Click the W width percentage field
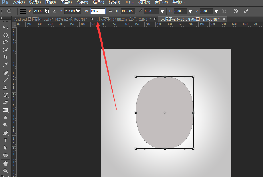This screenshot has width=263, height=177. pos(98,11)
